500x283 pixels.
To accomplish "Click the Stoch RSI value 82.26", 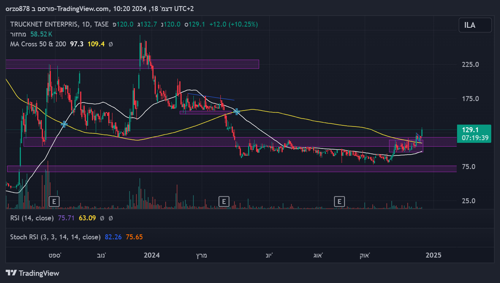I will pos(113,237).
